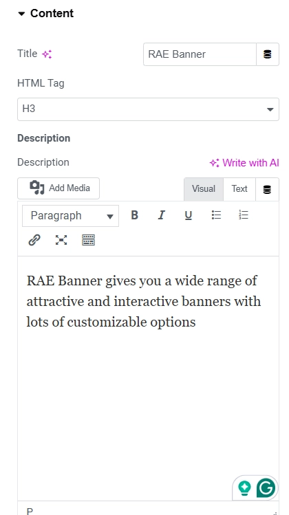Click the insert link chain icon
The image size is (289, 515).
[x=34, y=240]
